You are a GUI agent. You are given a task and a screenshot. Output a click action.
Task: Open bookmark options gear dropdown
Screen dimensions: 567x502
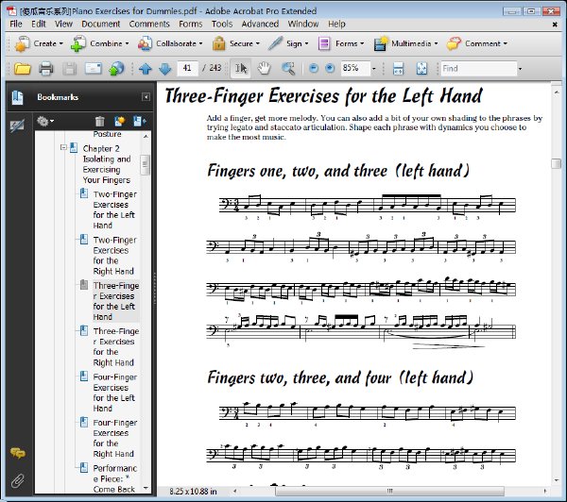point(44,121)
